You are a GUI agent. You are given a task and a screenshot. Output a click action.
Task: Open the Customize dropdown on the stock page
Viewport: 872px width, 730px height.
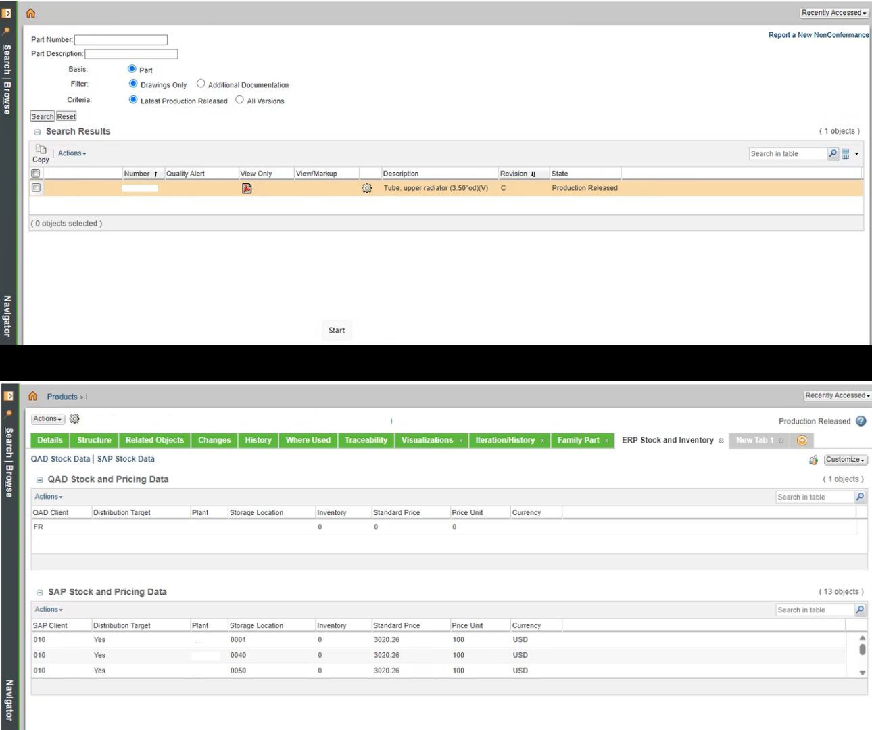[844, 460]
